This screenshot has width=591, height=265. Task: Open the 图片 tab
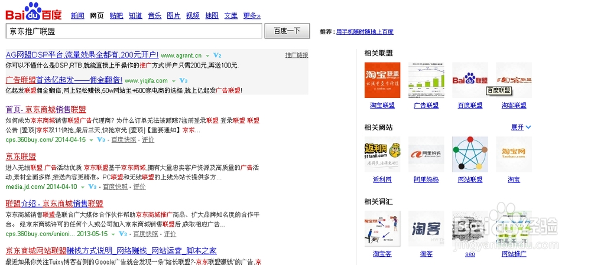click(x=174, y=15)
